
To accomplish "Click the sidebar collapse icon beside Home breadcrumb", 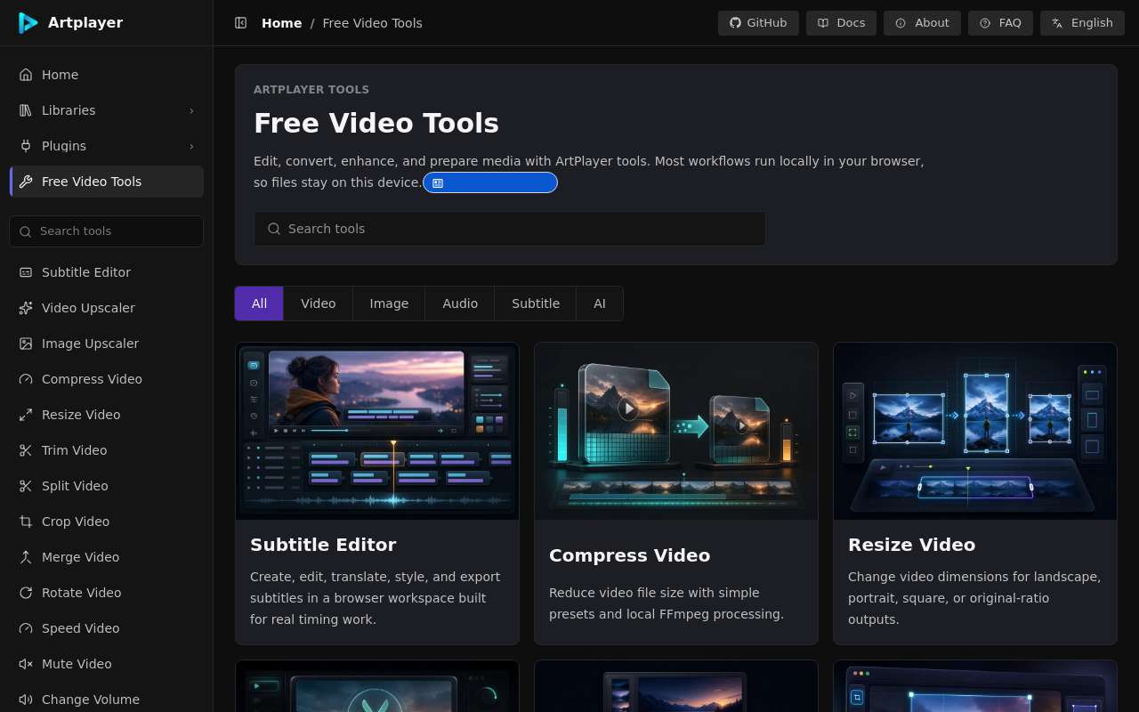I will click(x=240, y=23).
